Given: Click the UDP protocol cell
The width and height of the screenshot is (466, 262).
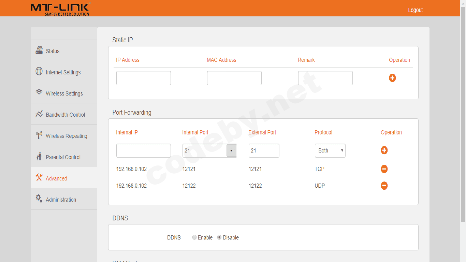Looking at the screenshot, I should pos(320,186).
